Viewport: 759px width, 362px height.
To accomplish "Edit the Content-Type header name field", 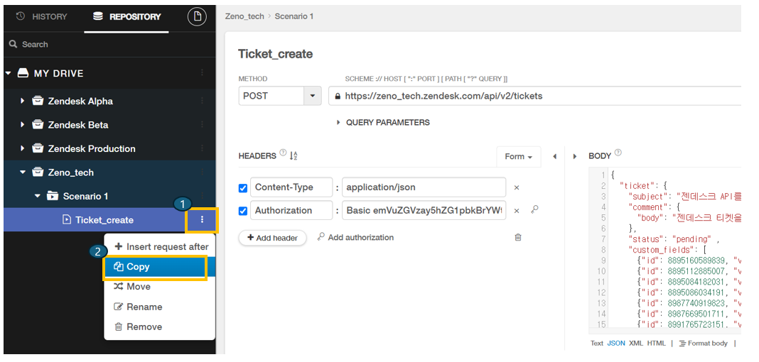I will click(291, 187).
